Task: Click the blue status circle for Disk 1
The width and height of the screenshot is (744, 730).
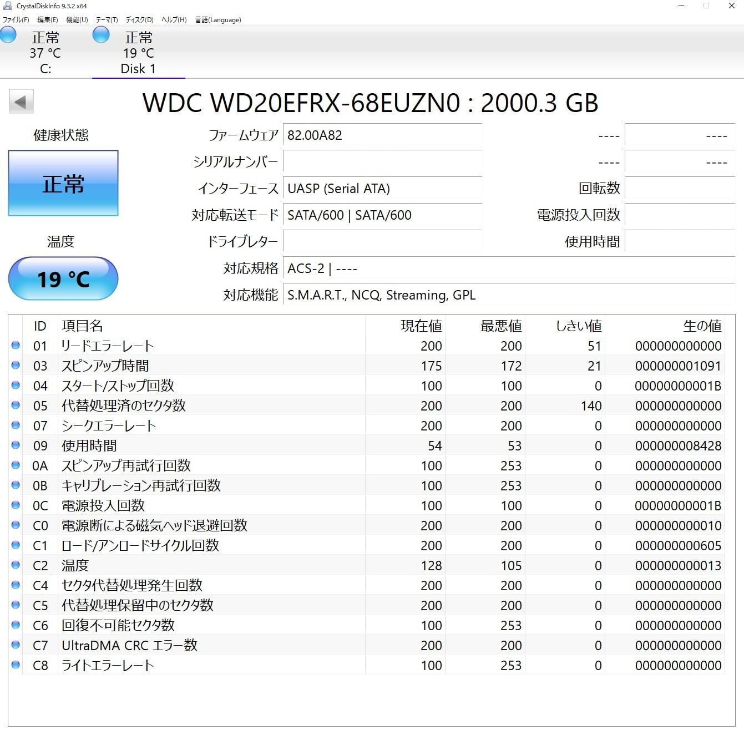Action: tap(101, 34)
